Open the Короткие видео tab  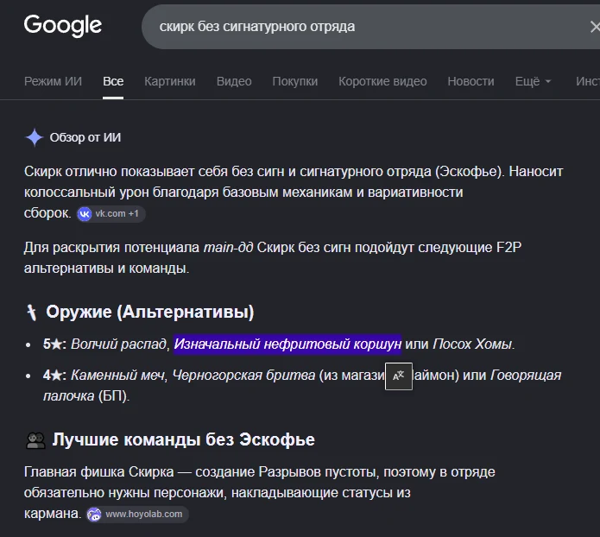382,81
